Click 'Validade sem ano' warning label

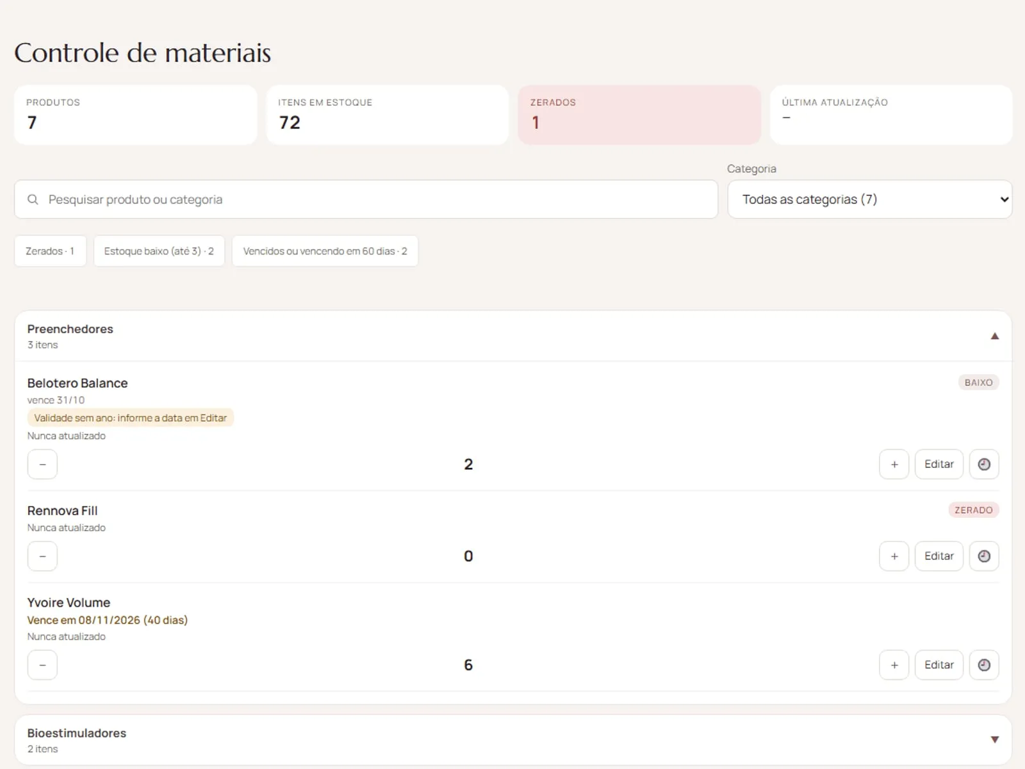pyautogui.click(x=130, y=418)
